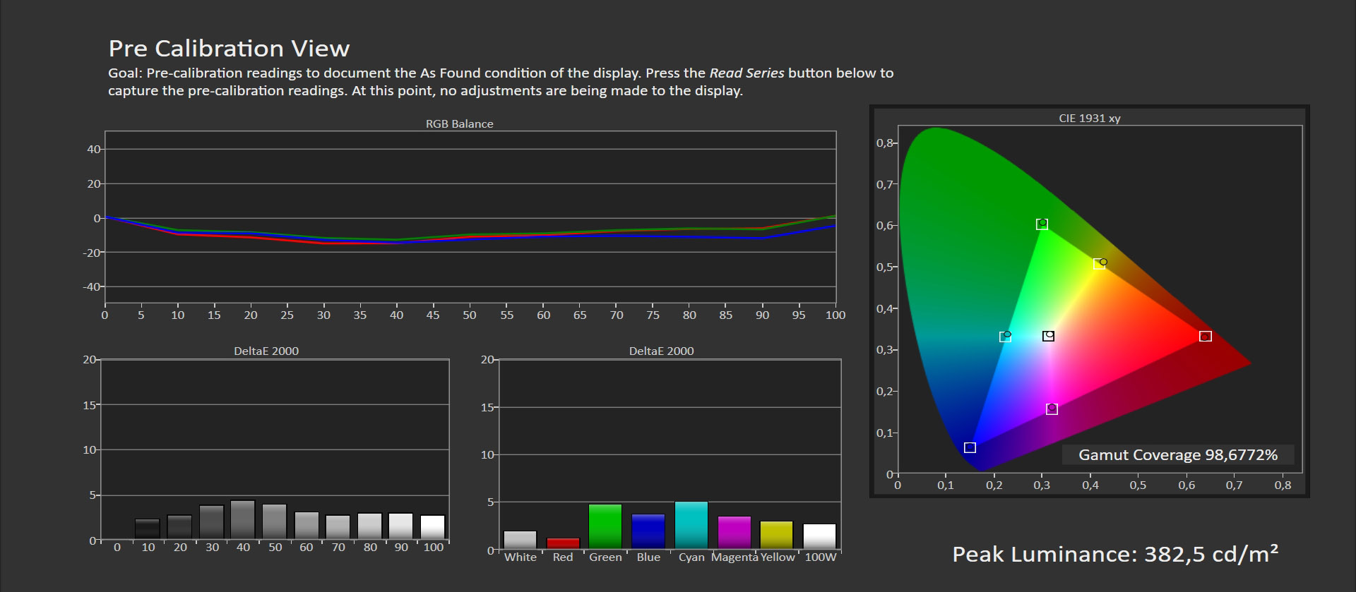Click the RGB Balance chart title
1356x592 pixels.
tap(459, 123)
